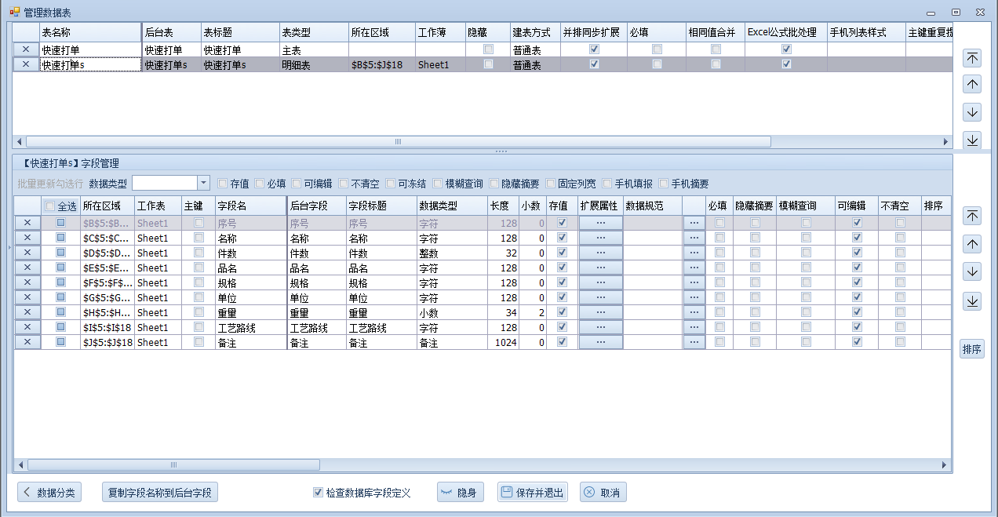Screen dimensions: 998x517
Task: Toggle 检查数据库字段定义 checkbox
Action: (x=318, y=493)
